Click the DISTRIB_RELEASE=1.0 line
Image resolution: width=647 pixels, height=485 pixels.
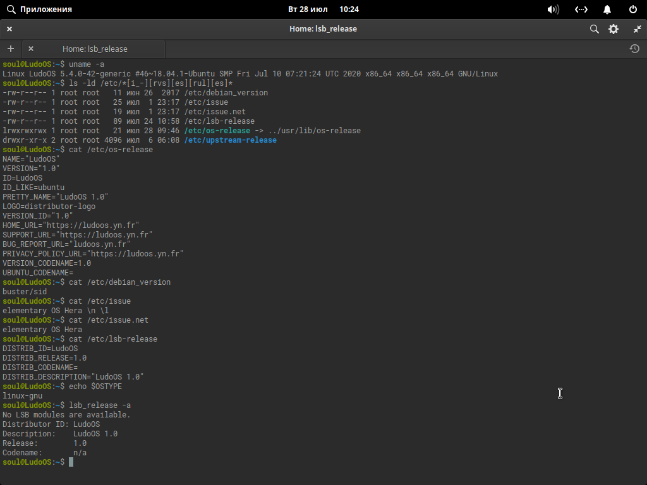pos(45,359)
